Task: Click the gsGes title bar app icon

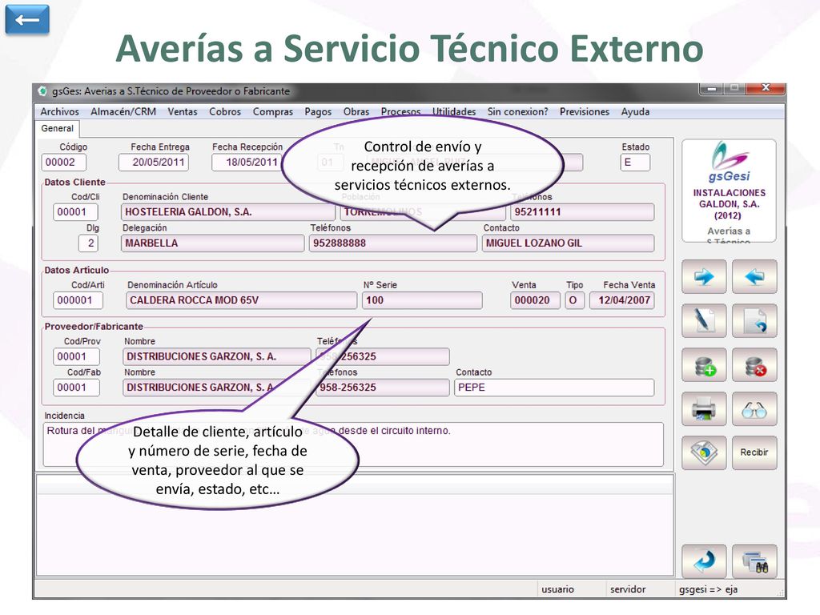Action: click(42, 91)
